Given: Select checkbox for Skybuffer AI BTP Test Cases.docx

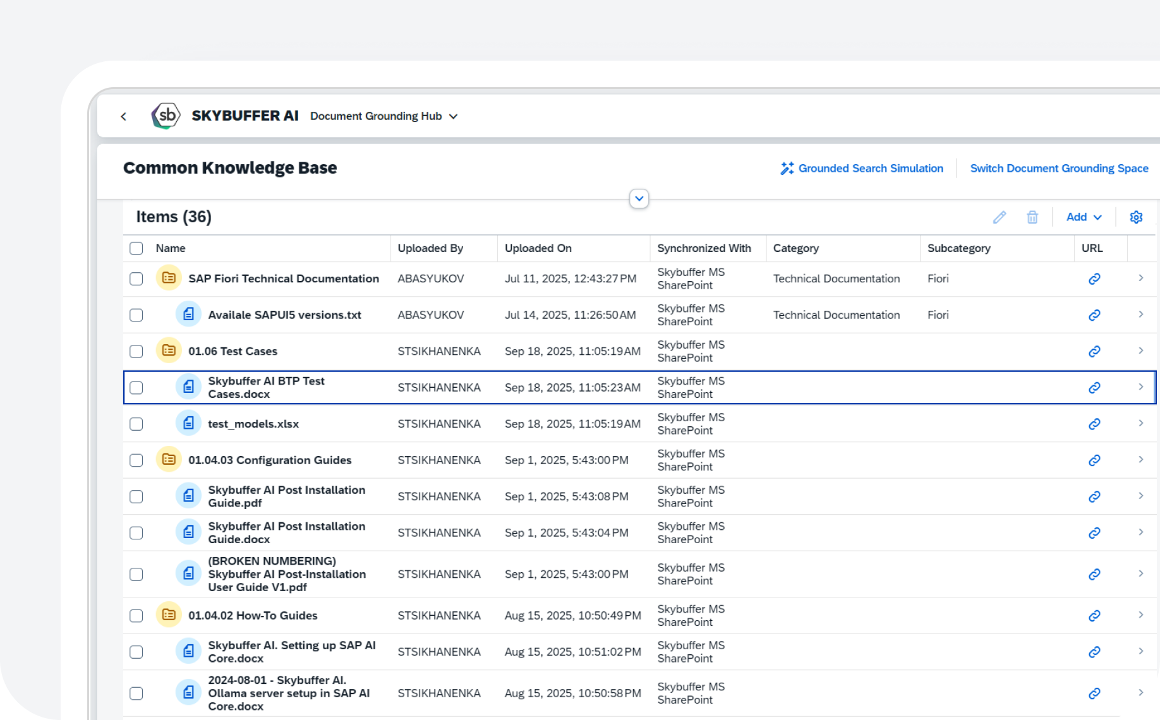Looking at the screenshot, I should click(x=136, y=388).
